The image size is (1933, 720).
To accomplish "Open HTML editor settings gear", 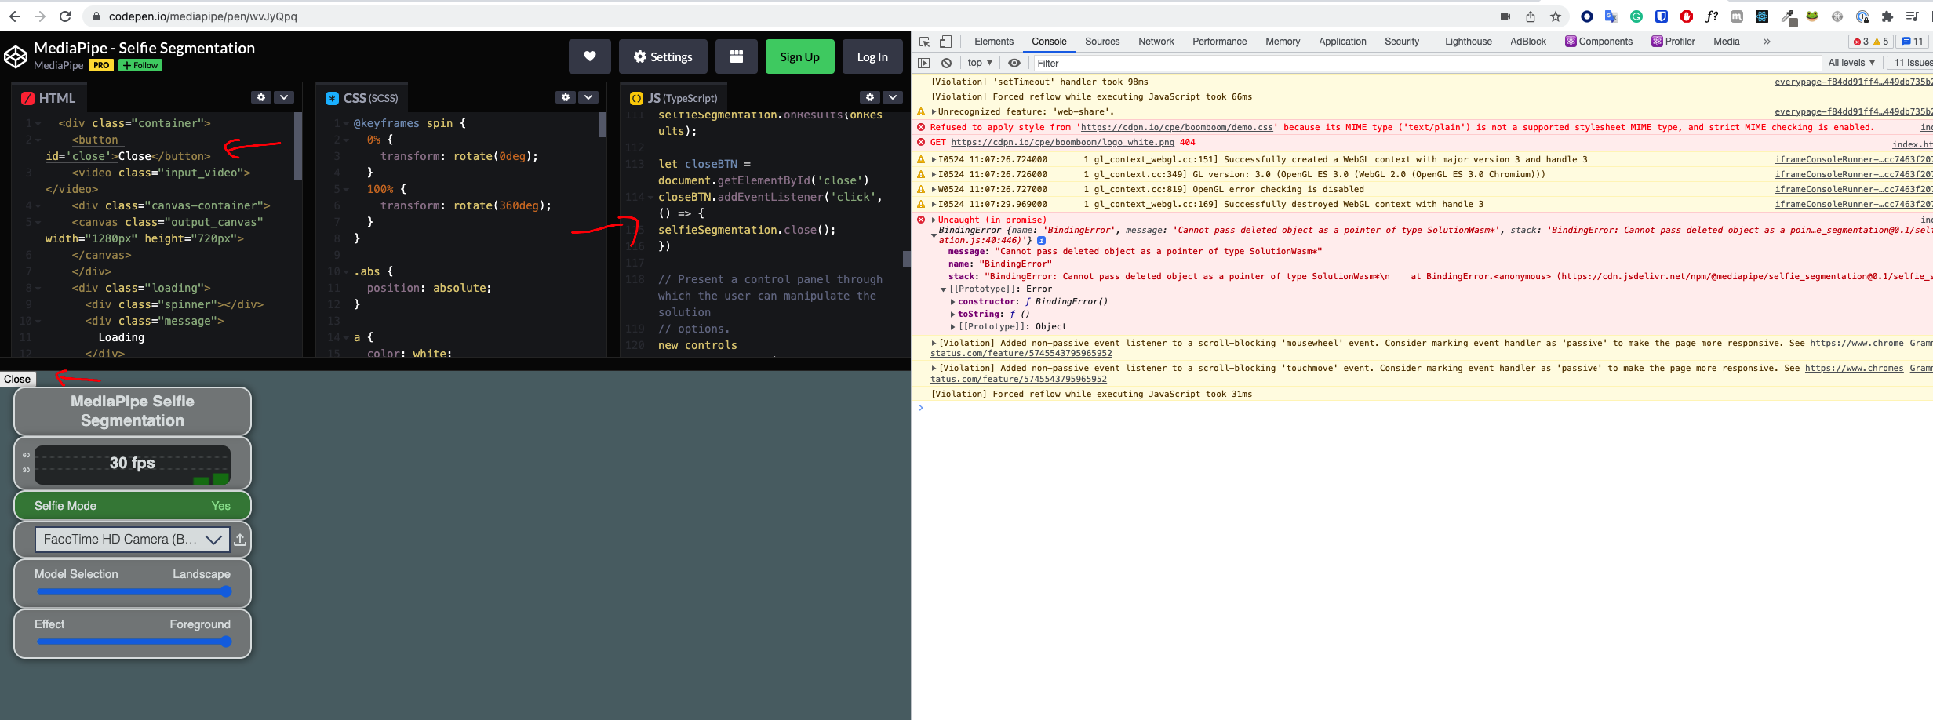I will pyautogui.click(x=261, y=97).
